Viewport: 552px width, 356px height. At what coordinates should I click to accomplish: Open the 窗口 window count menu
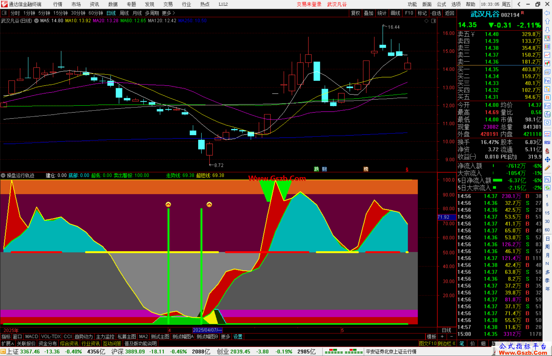tap(17, 337)
